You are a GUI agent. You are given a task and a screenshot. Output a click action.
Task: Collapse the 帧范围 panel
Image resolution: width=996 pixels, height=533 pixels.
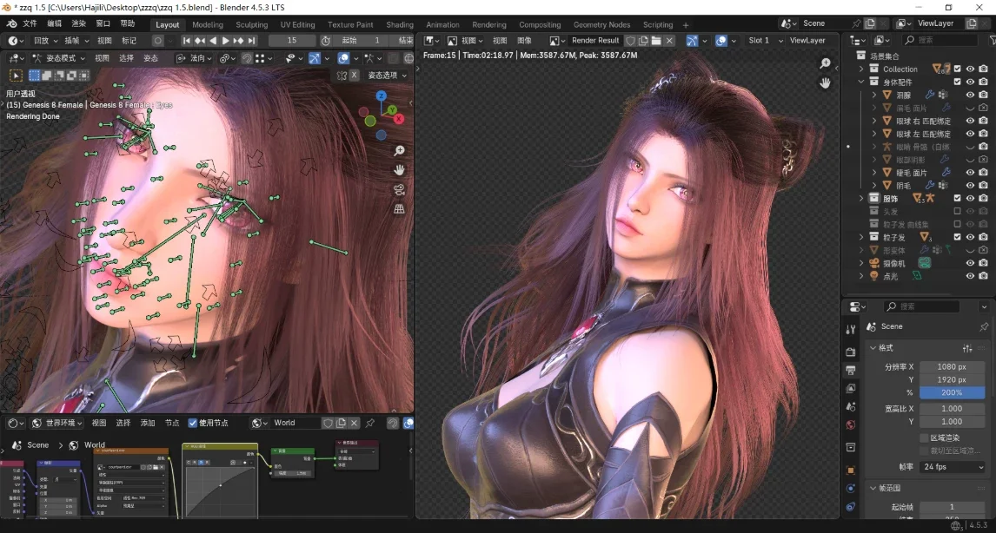(873, 488)
